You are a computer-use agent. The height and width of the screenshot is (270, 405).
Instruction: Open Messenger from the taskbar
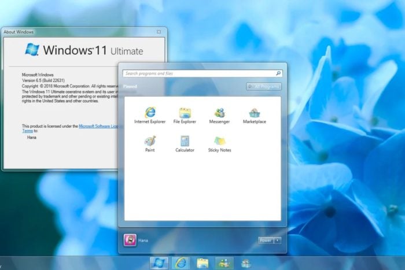click(224, 263)
